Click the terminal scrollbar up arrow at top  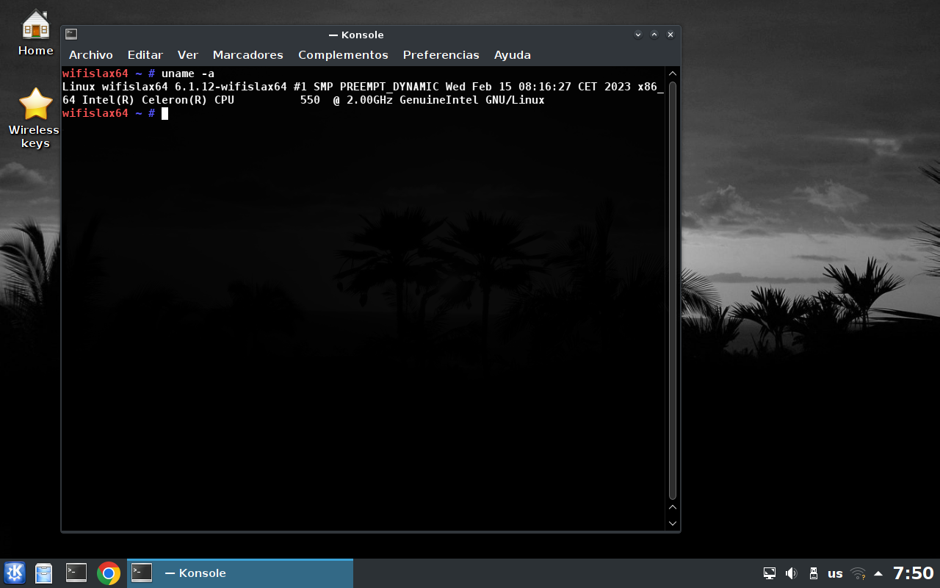click(x=673, y=73)
